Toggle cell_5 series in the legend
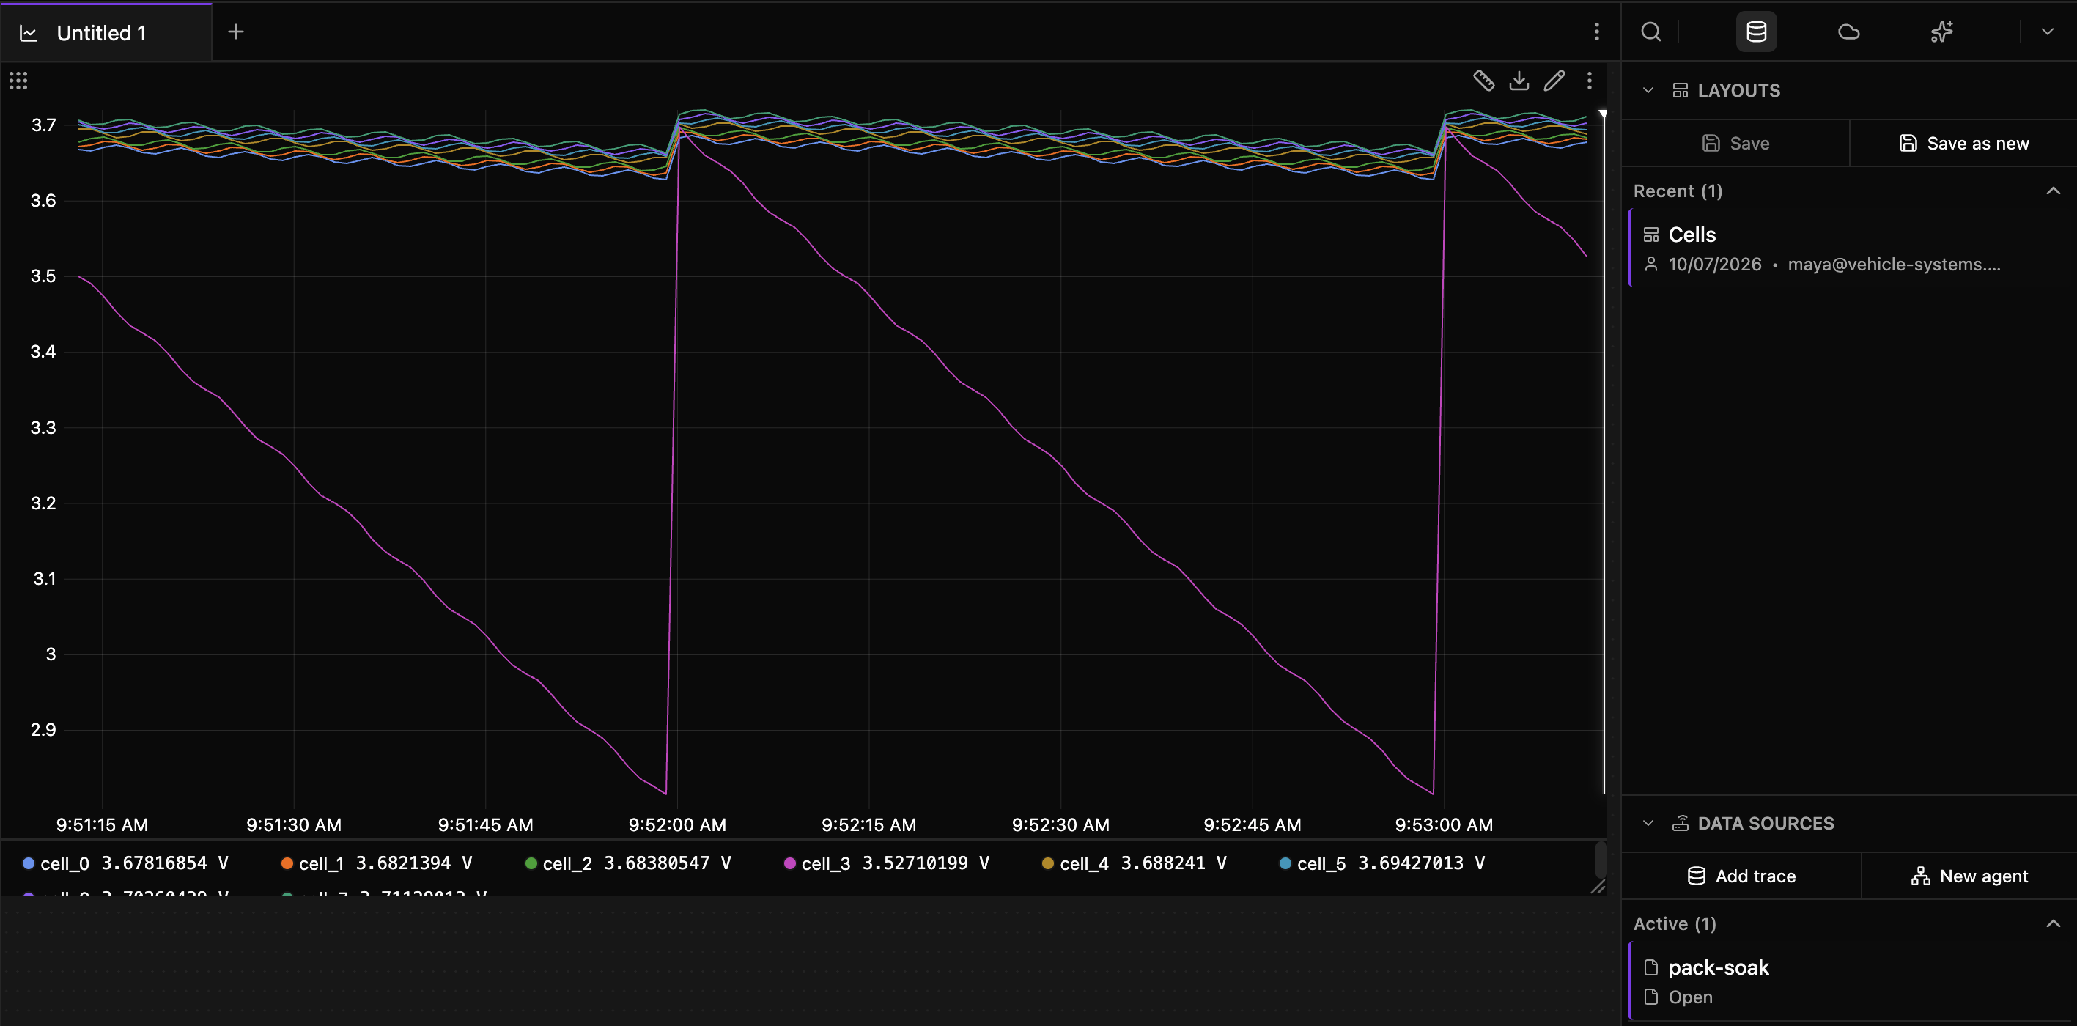The image size is (2077, 1026). click(1382, 863)
